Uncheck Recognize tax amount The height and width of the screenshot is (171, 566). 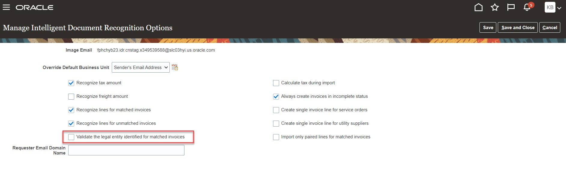click(x=71, y=83)
